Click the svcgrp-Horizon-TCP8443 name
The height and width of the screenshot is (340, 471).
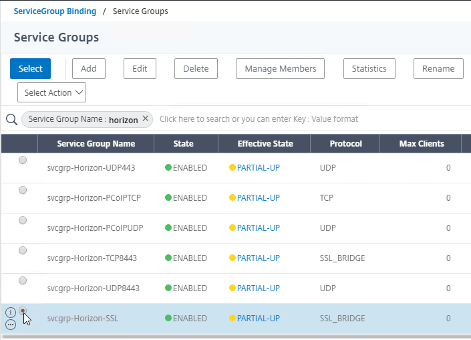coord(92,258)
